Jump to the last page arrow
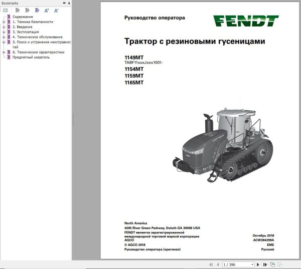The height and width of the screenshot is (269, 301). coord(265,265)
